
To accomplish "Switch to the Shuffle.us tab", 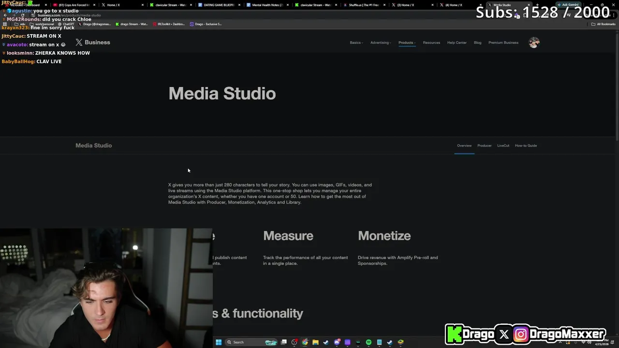I will (364, 5).
